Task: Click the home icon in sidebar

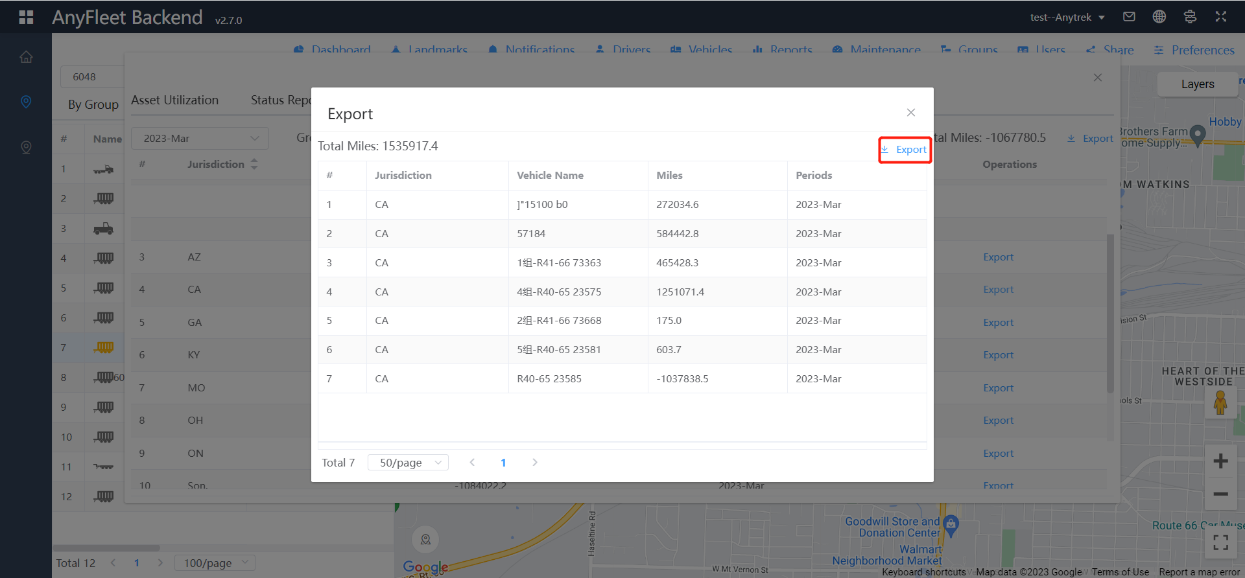Action: point(26,57)
